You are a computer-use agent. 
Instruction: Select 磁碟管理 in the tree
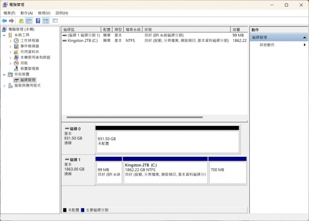[28, 80]
